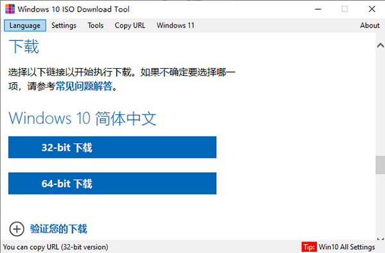Start the 32-bit 下载 download
Viewport: 385px width, 253px height.
coord(112,148)
